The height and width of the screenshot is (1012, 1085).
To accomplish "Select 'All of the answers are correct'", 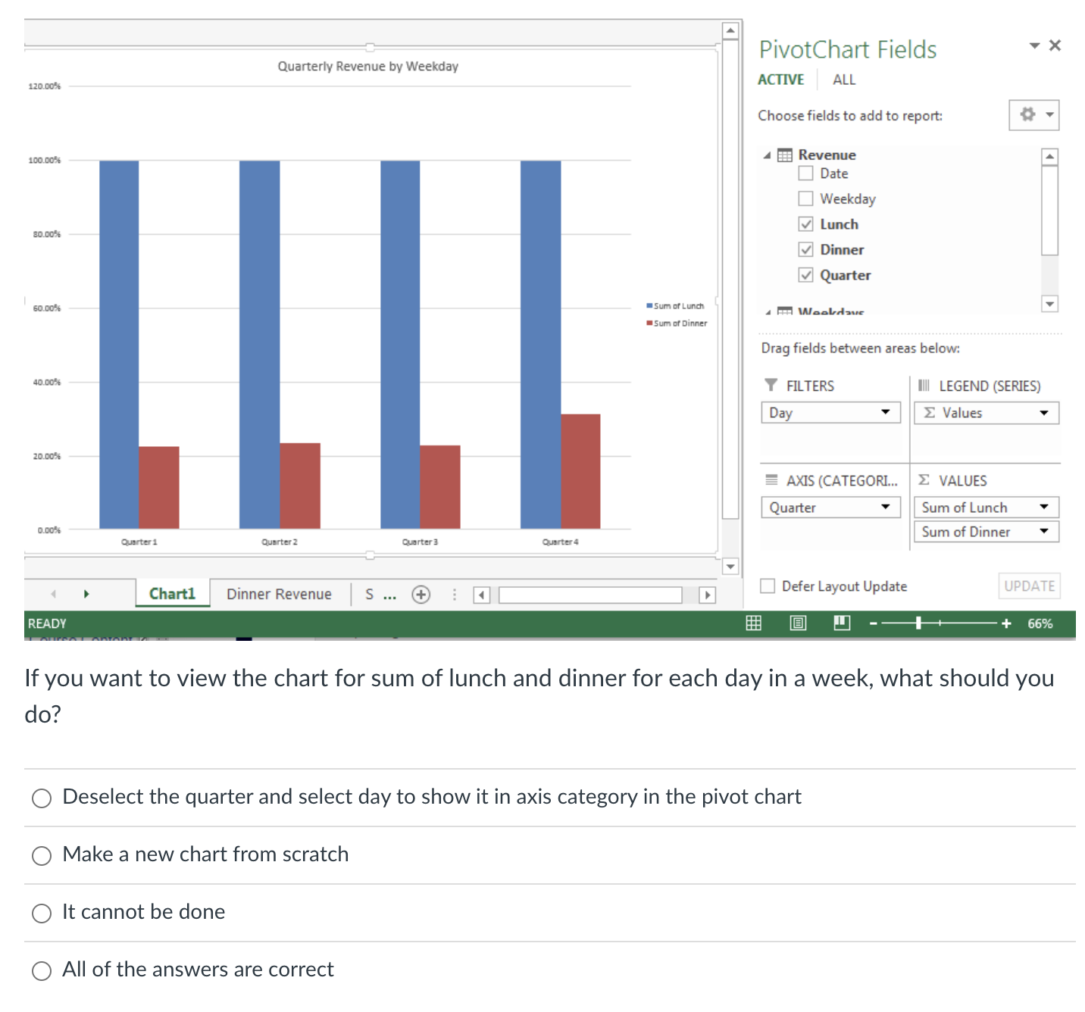I will (42, 970).
